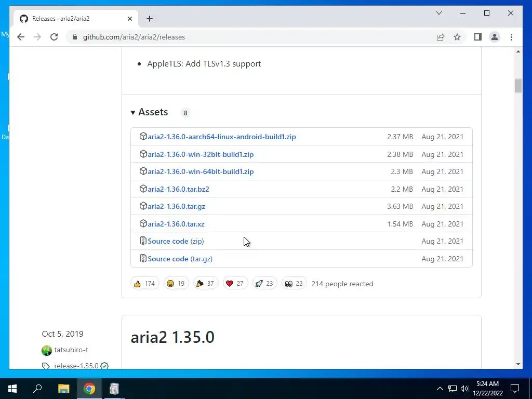
Task: Open the Windows Start menu
Action: tap(12, 389)
